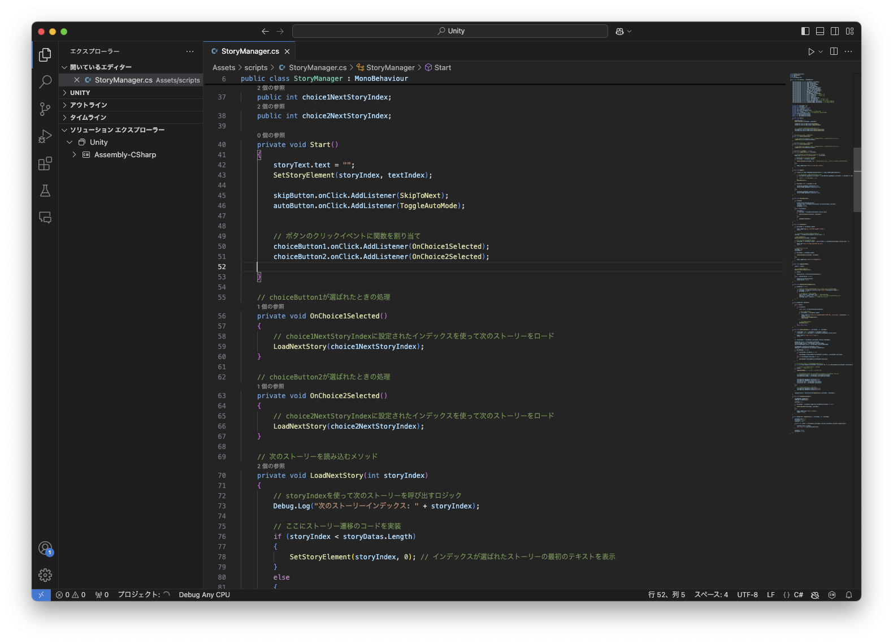Click the Debug Any CPU configuration

click(204, 595)
